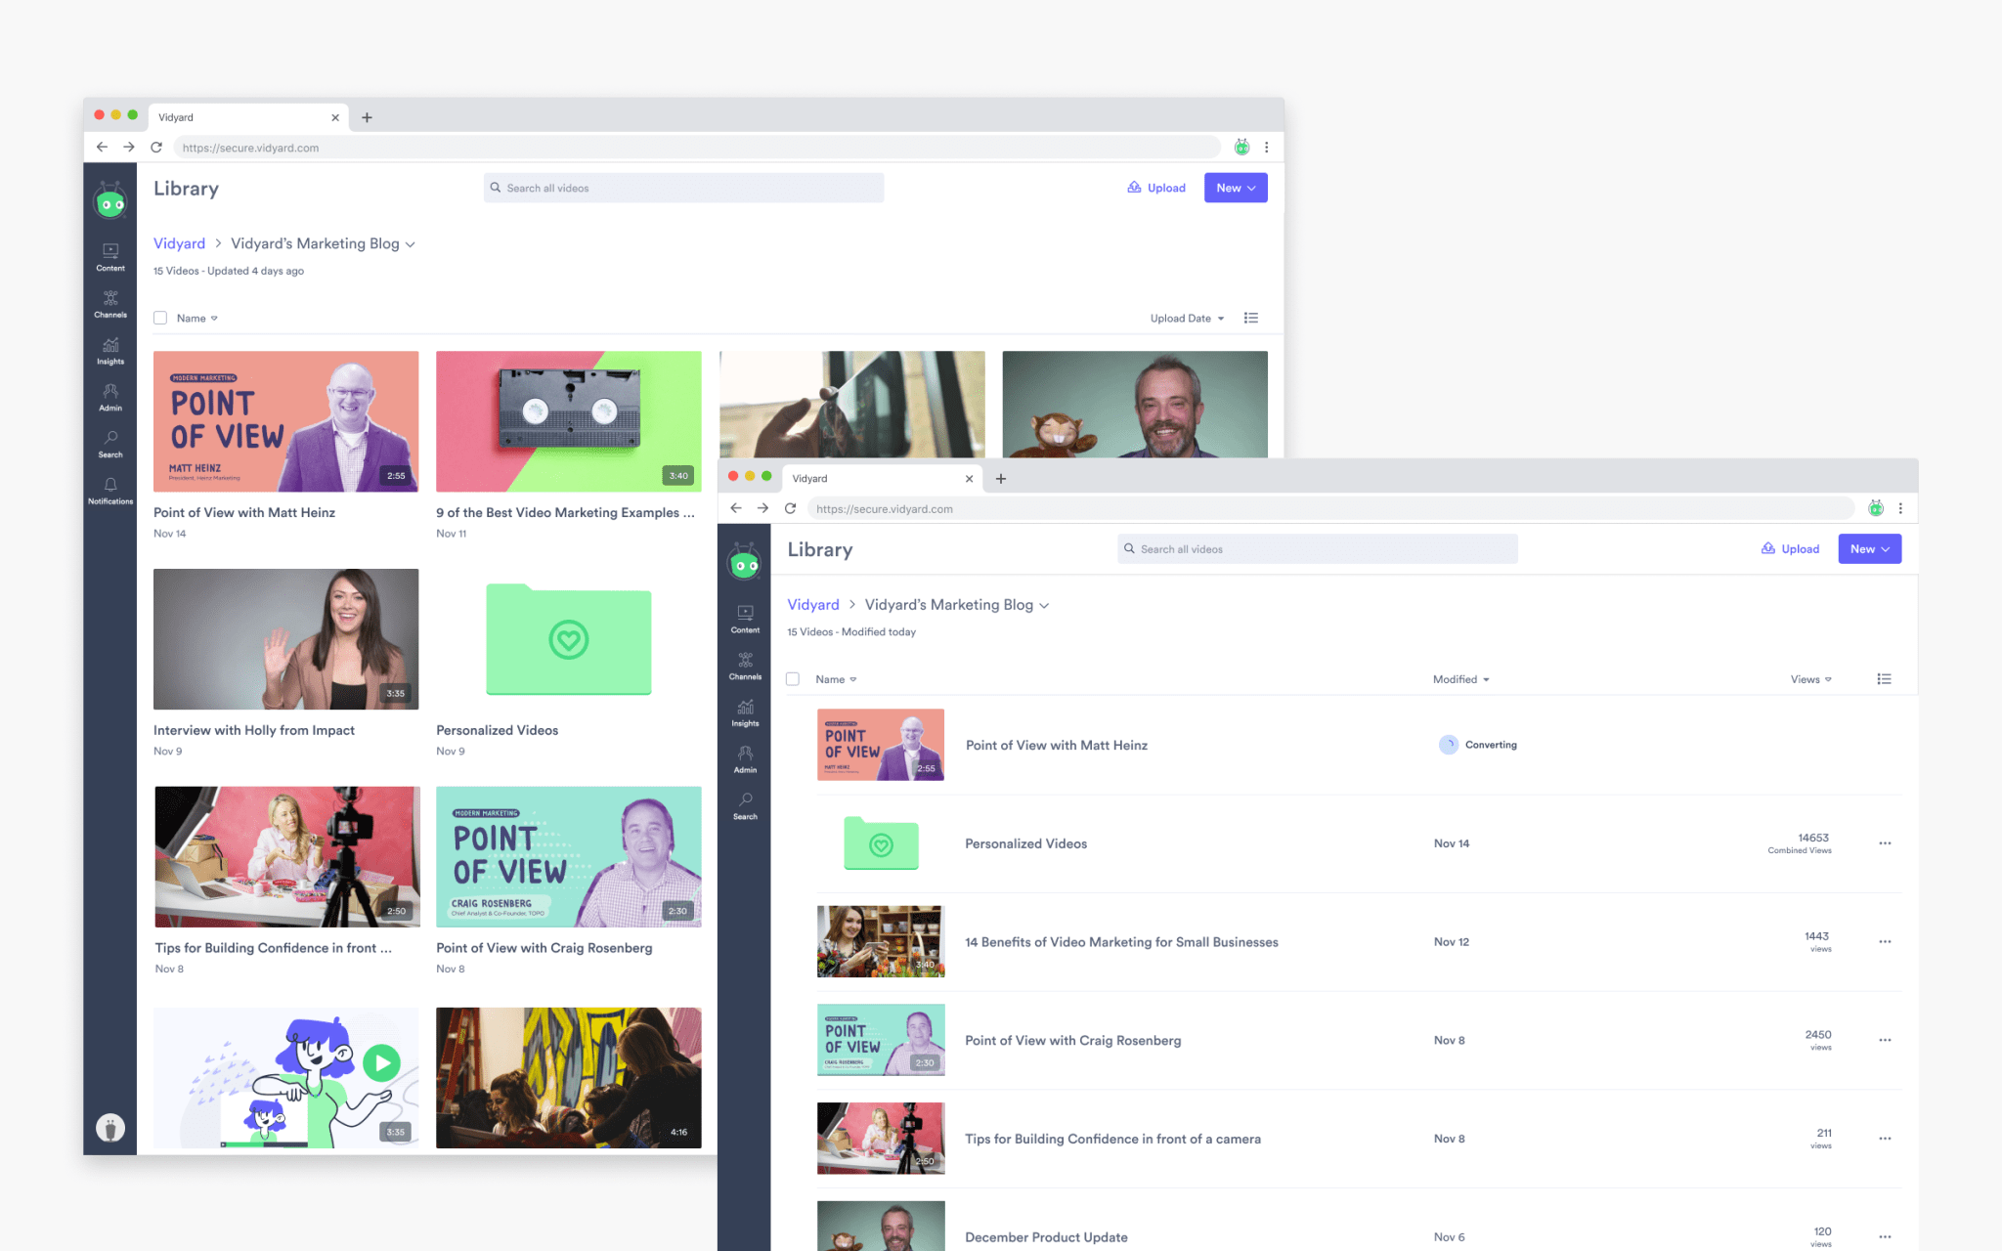
Task: Open Upload Date sort dropdown
Action: coord(1187,319)
